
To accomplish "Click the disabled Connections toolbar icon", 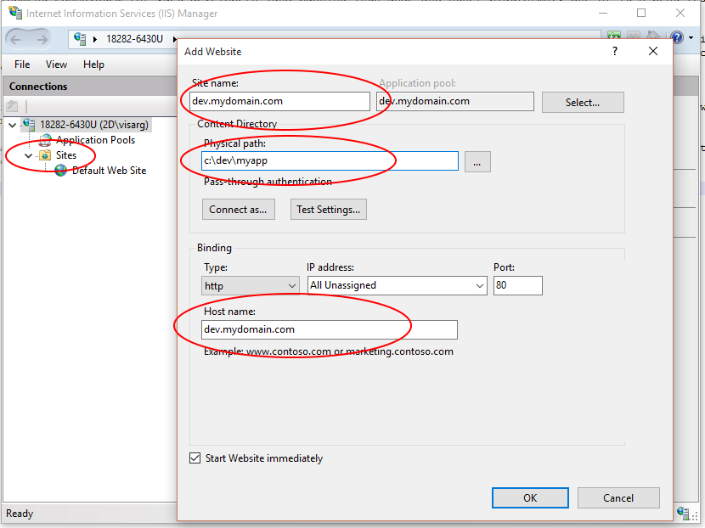I will click(x=12, y=106).
